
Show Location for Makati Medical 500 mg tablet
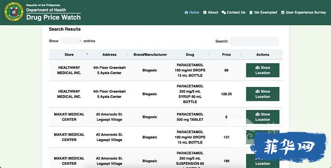[263, 117]
